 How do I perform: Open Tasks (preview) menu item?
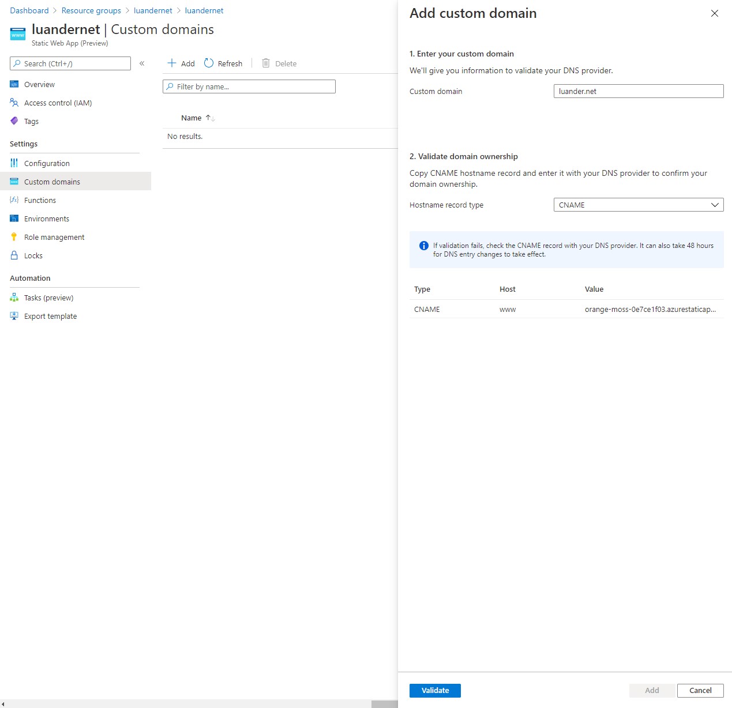pyautogui.click(x=48, y=297)
